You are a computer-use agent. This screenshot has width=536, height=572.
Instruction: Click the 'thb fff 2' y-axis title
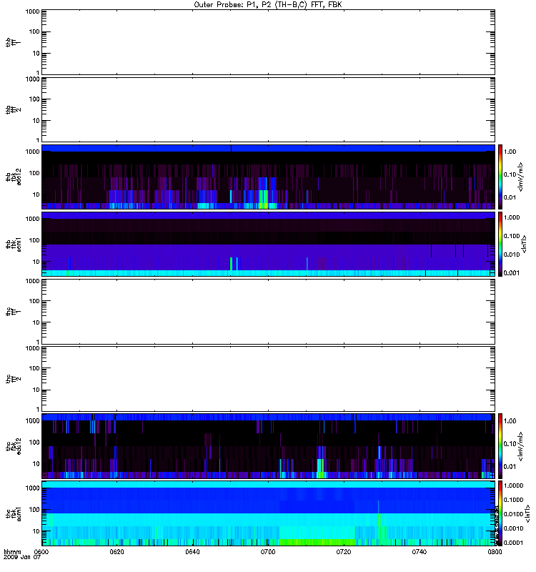point(13,109)
